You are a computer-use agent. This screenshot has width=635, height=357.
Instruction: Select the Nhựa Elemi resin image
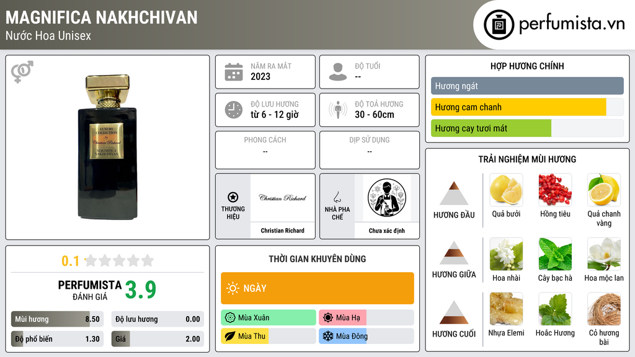pos(506,309)
